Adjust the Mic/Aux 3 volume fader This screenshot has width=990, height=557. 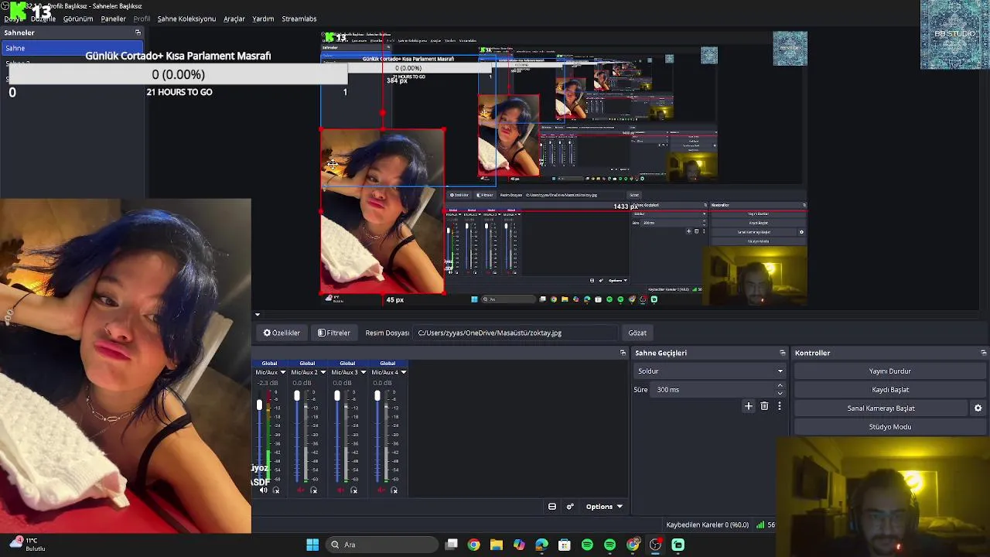tap(336, 395)
